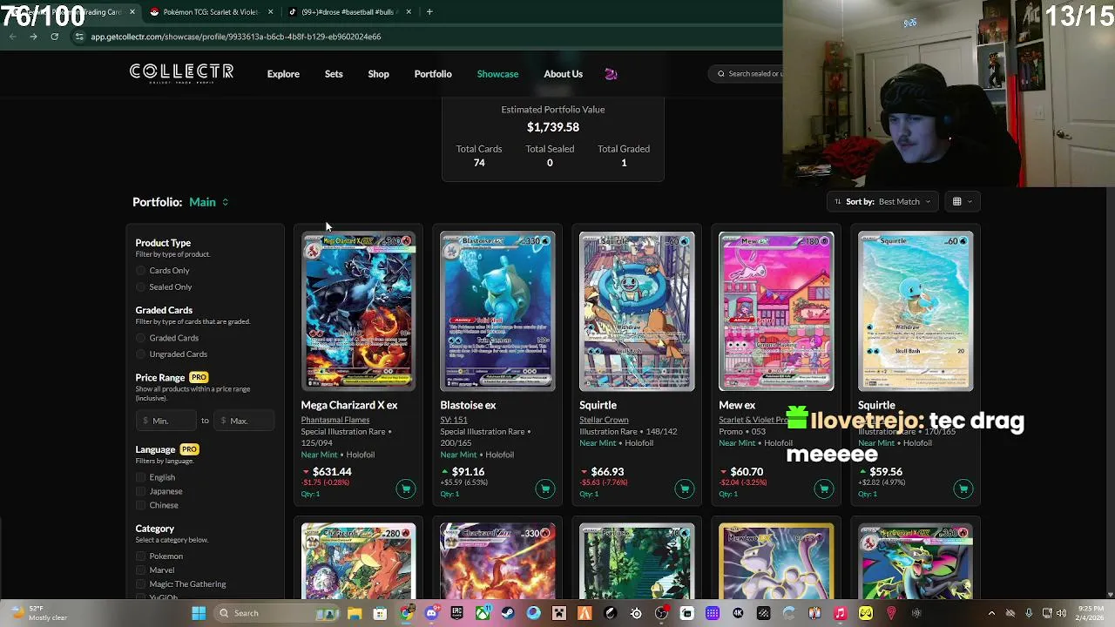The width and height of the screenshot is (1115, 627).
Task: Open Epic Games launcher from the taskbar
Action: click(456, 613)
